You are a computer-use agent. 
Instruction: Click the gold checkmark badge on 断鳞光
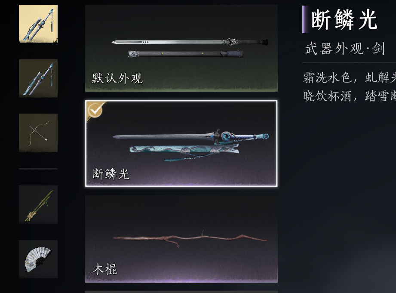(x=95, y=111)
